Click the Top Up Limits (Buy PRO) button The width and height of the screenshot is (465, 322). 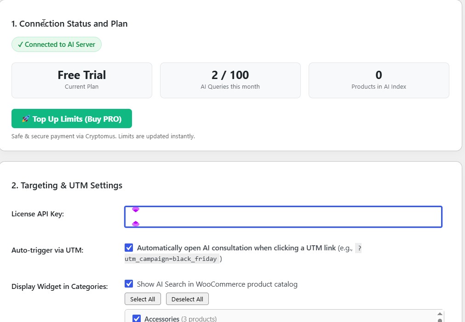(71, 119)
